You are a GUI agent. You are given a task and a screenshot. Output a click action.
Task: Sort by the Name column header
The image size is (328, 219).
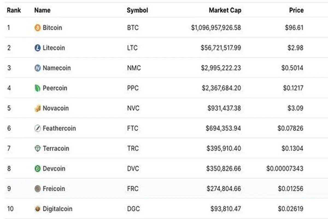click(x=42, y=10)
